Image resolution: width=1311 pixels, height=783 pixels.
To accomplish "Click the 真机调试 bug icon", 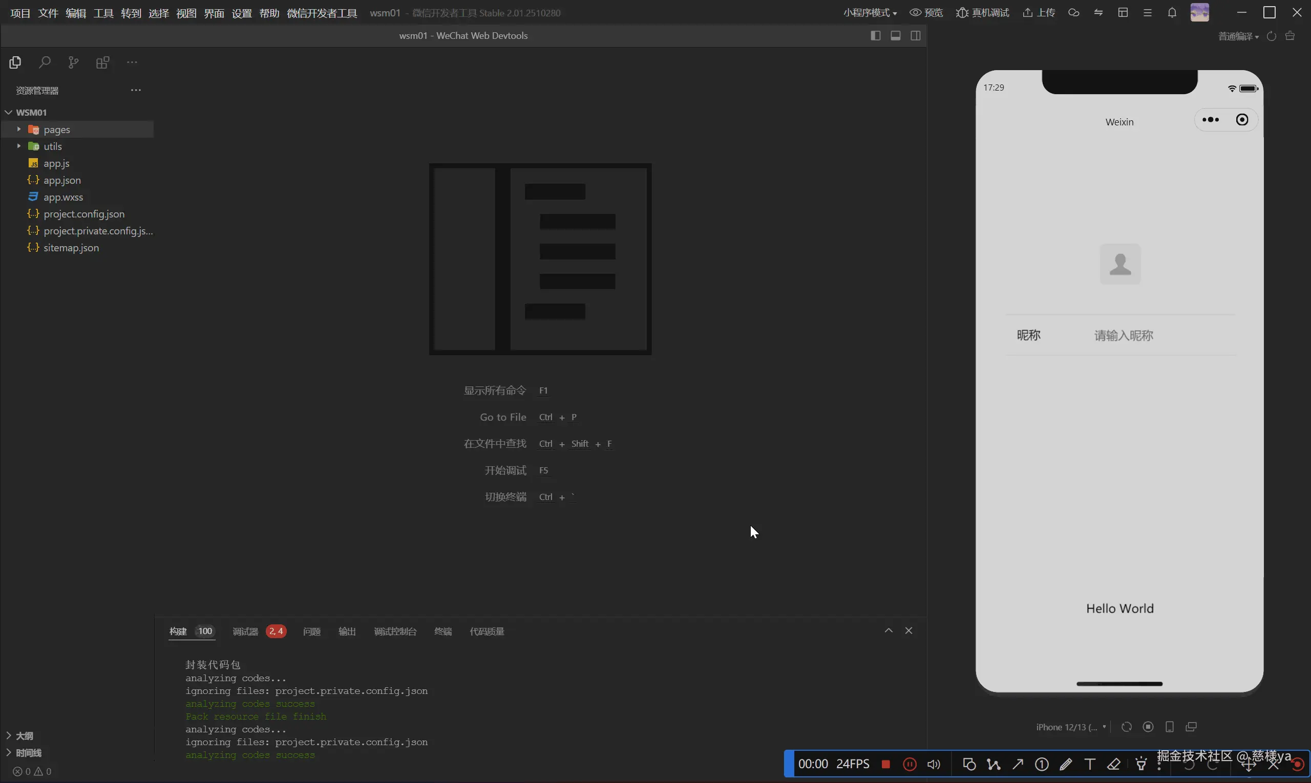I will [962, 13].
